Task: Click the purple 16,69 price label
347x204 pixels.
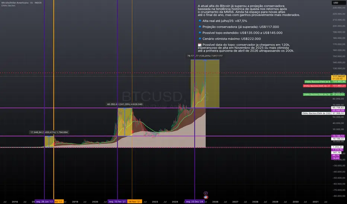Action: click(x=335, y=158)
